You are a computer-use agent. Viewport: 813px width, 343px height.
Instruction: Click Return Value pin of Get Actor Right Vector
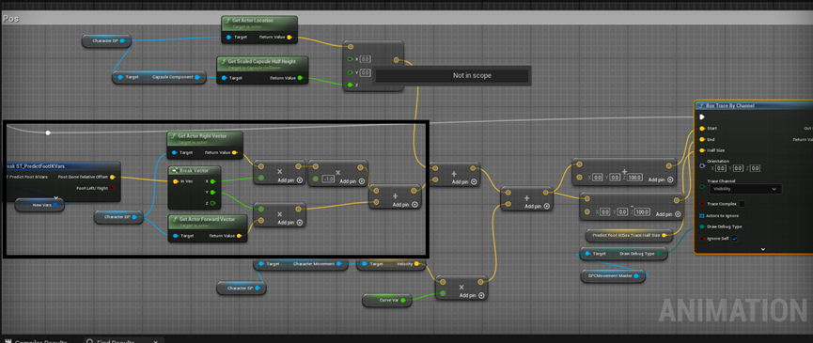point(235,153)
